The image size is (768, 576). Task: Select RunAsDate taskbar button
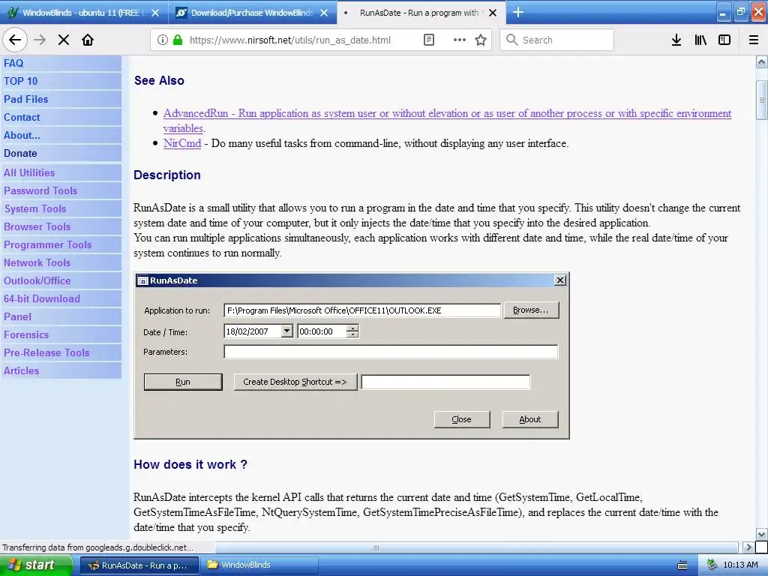tap(139, 565)
